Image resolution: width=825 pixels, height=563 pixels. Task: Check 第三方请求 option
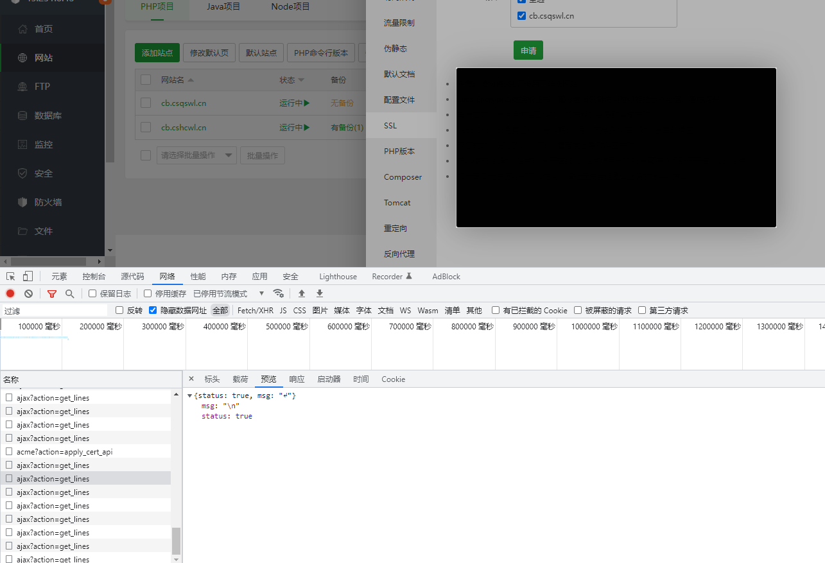[x=642, y=310]
